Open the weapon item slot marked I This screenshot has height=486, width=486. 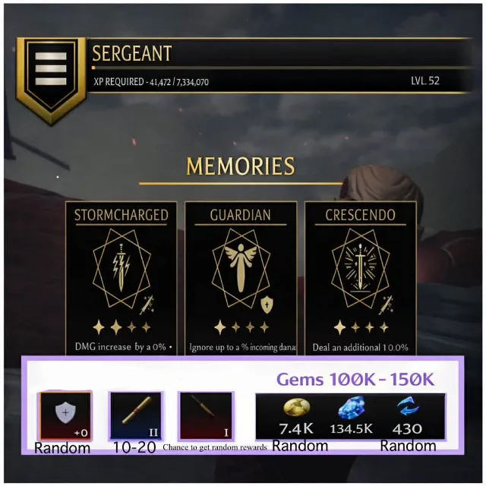click(x=206, y=416)
